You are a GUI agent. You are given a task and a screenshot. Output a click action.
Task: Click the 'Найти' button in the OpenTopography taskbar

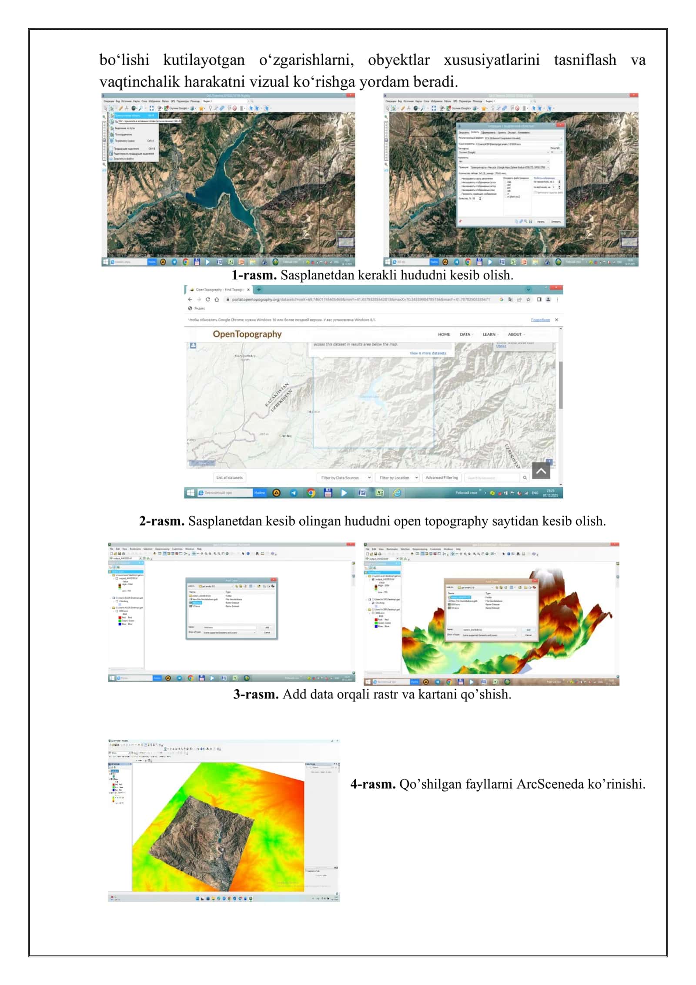click(x=260, y=492)
